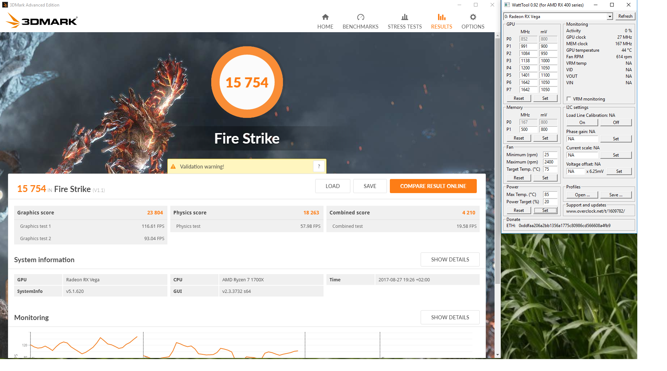Viewport: 667px width, 371px height.
Task: Click the 3DMark logo
Action: [x=42, y=21]
